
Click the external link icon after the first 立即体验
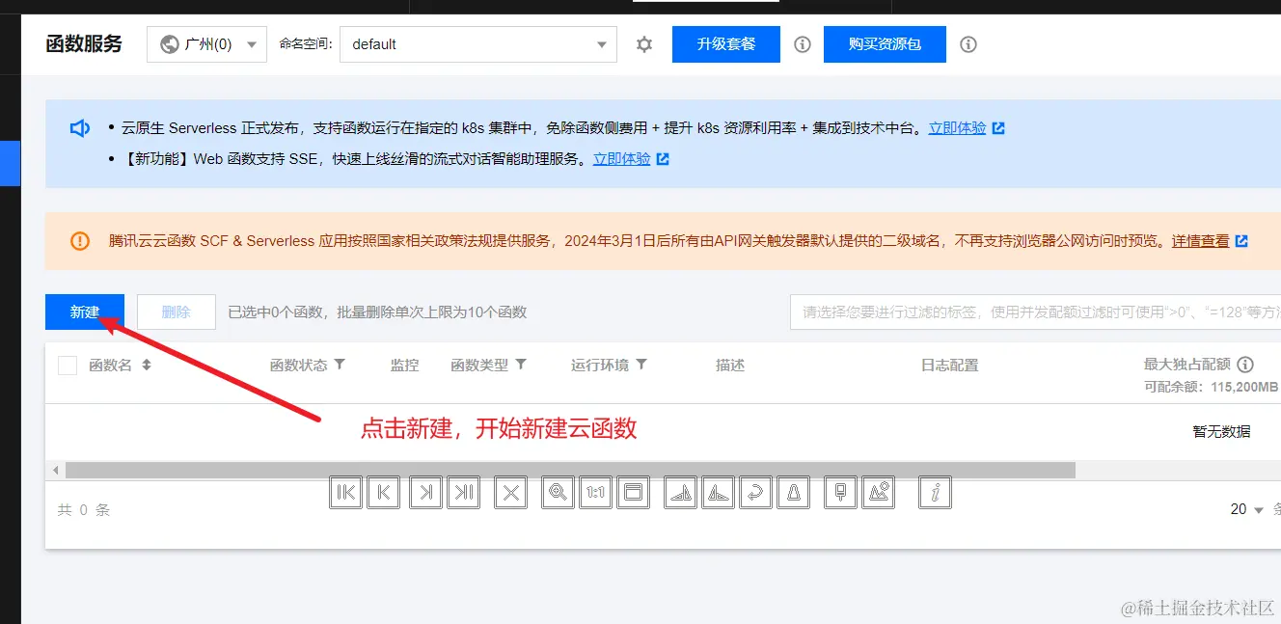coord(998,127)
